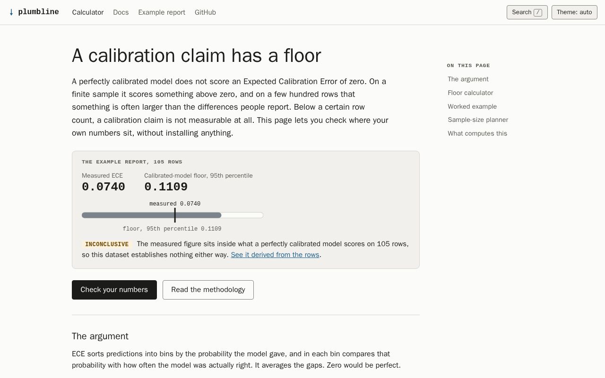Open the GitHub nav link
Image resolution: width=605 pixels, height=378 pixels.
(x=205, y=12)
